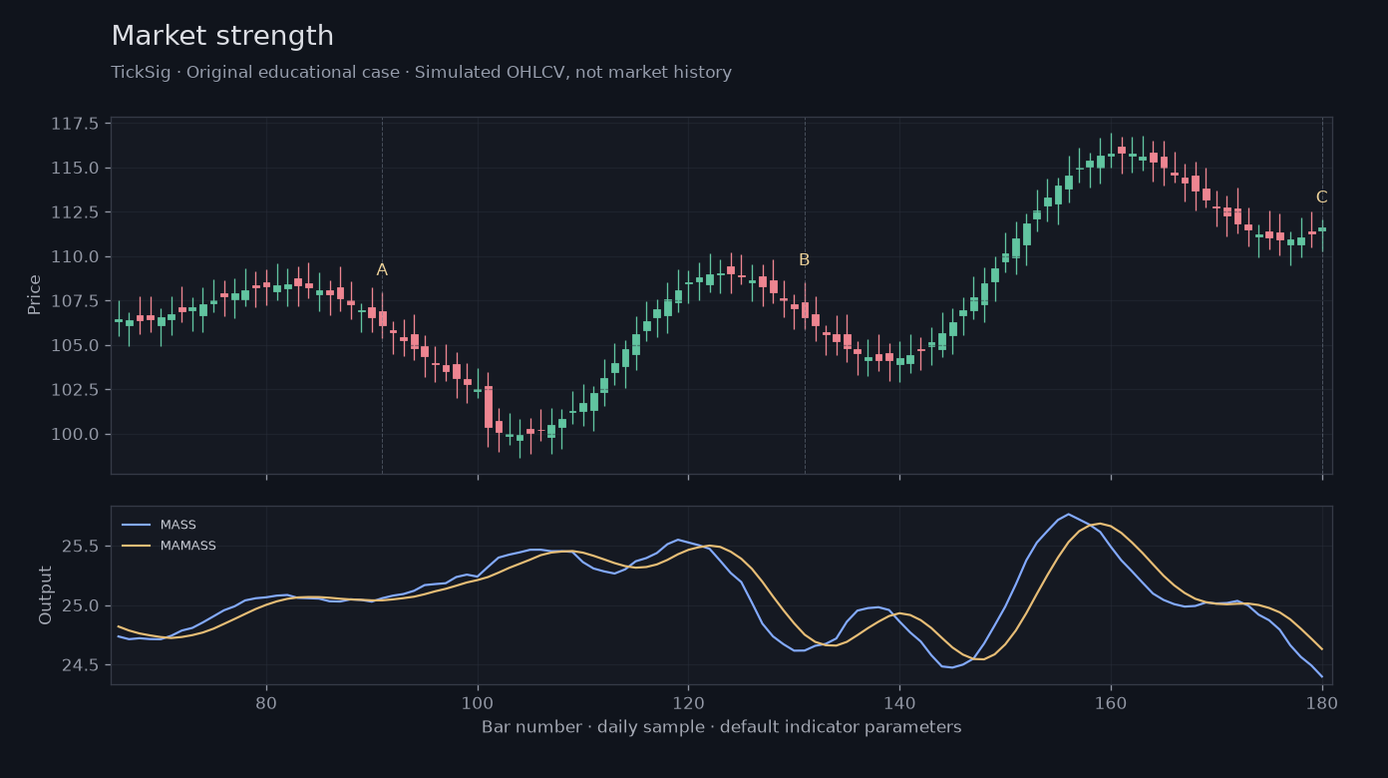Click the MAMASS legend entry

click(x=169, y=546)
